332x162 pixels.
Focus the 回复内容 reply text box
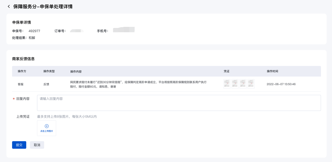pos(179,103)
